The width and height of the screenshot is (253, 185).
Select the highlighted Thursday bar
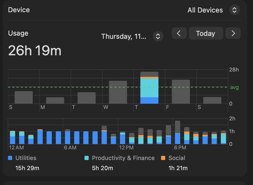[149, 88]
